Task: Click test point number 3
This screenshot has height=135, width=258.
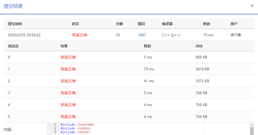Action: 9,93
